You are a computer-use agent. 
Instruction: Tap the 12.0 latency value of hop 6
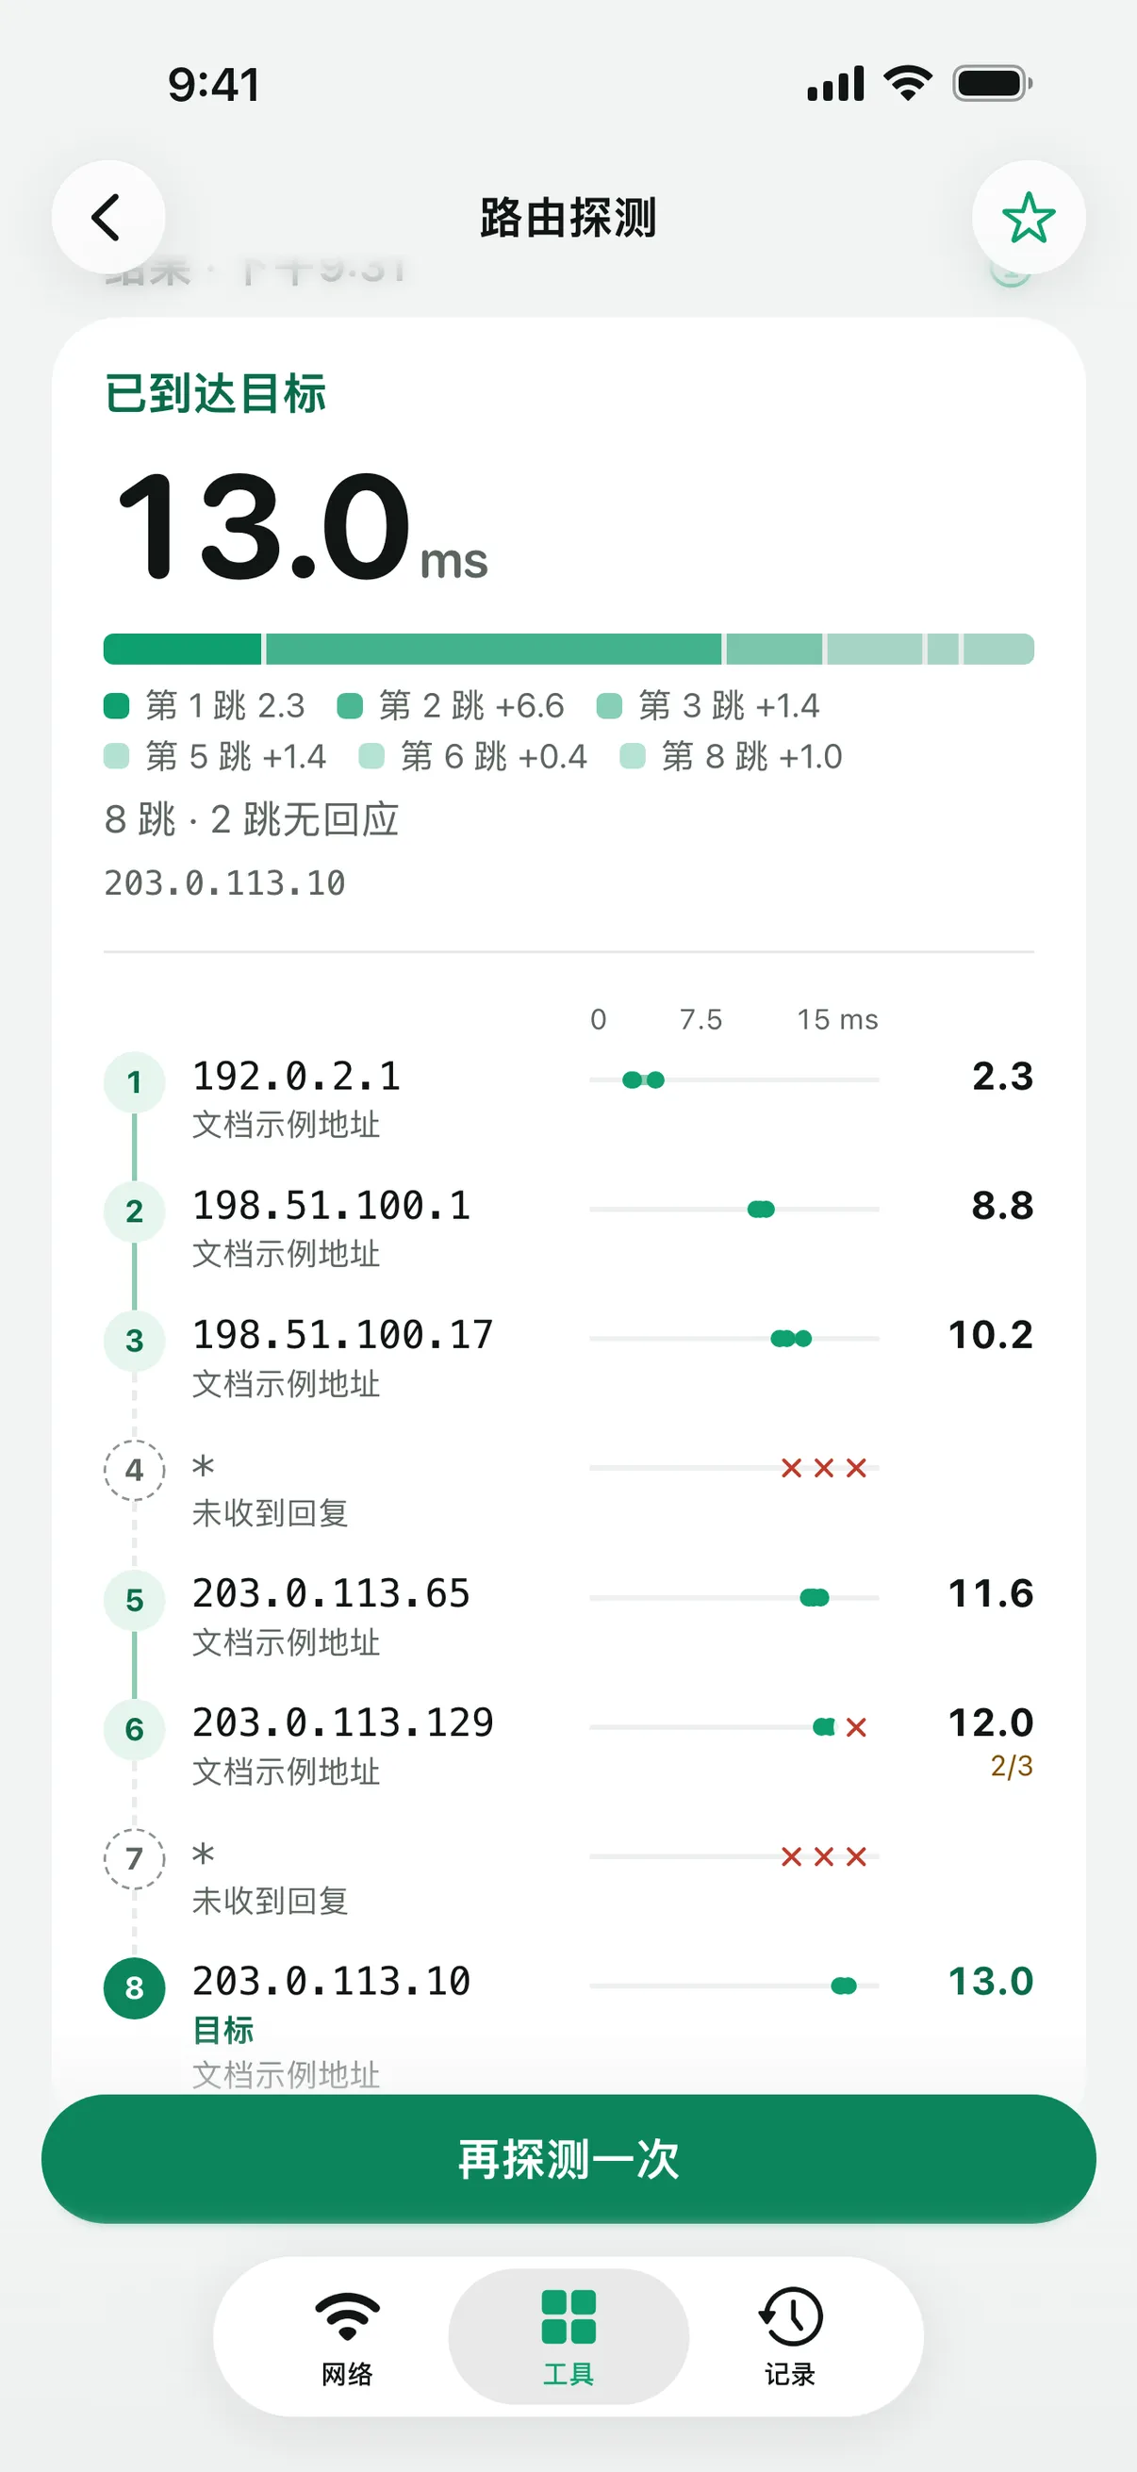[x=991, y=1723]
